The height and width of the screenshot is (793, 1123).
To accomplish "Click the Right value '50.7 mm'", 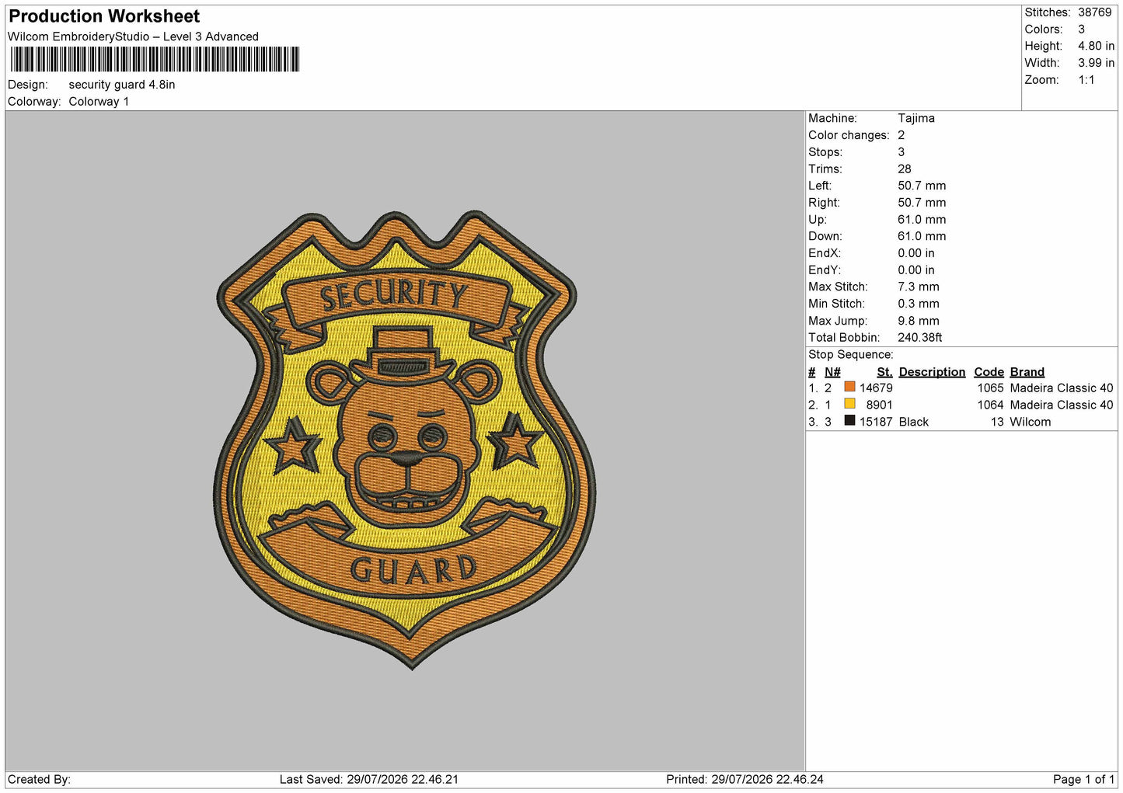I will pos(922,203).
